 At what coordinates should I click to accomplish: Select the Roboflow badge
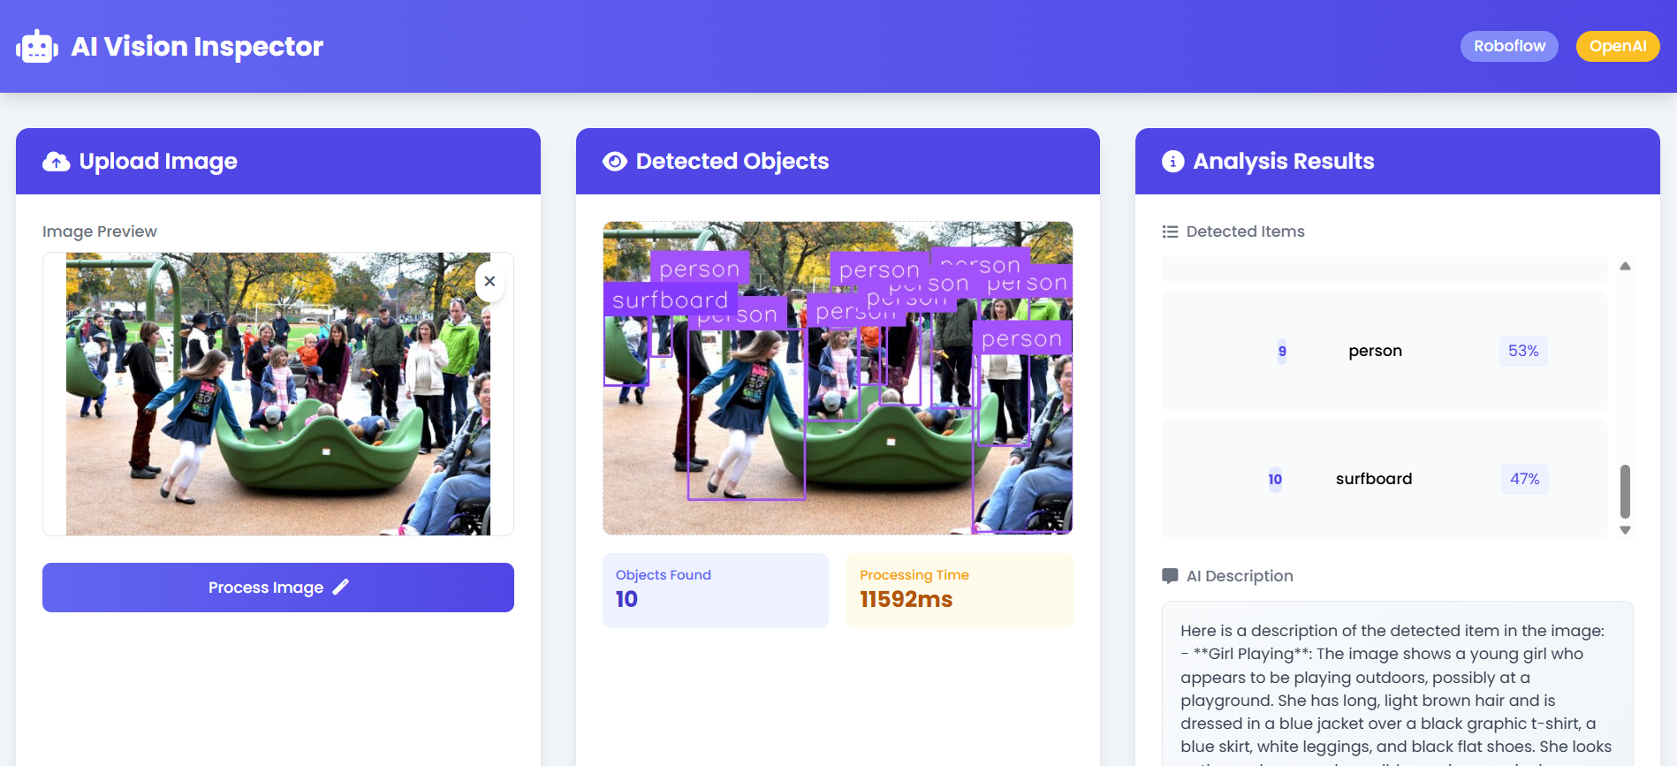pos(1509,46)
